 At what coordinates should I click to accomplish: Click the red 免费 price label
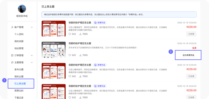(194, 48)
